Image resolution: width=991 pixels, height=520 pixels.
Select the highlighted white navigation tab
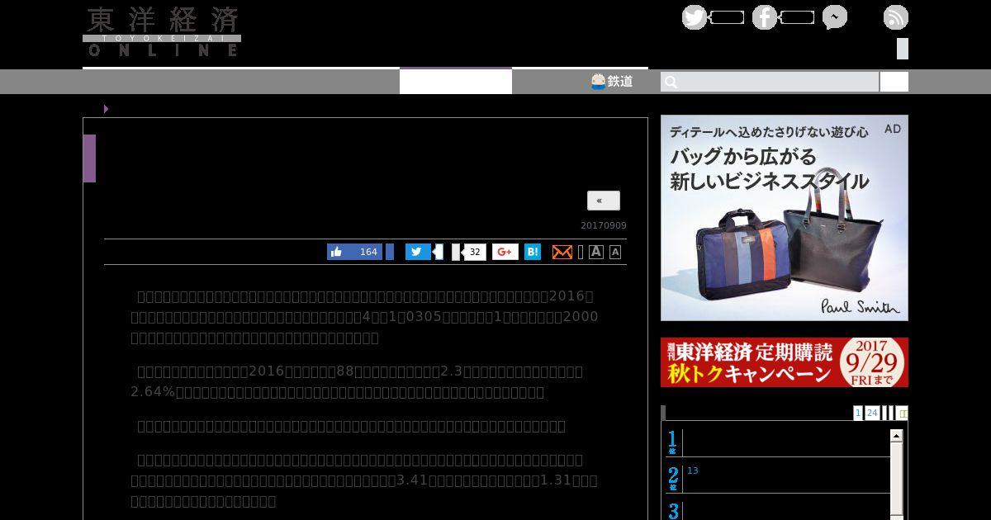pyautogui.click(x=456, y=81)
